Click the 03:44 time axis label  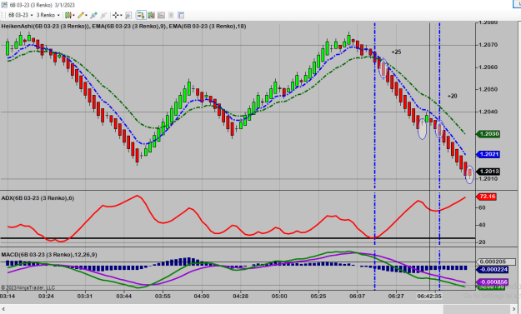click(x=123, y=296)
